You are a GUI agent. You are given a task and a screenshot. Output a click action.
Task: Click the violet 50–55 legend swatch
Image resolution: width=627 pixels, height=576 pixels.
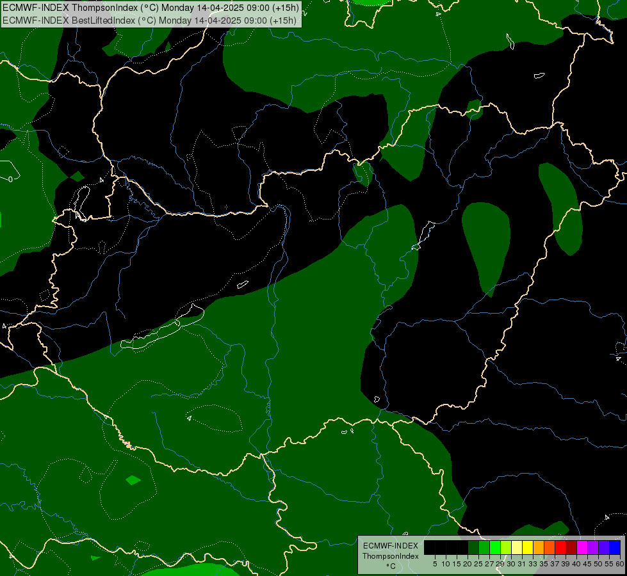click(604, 547)
